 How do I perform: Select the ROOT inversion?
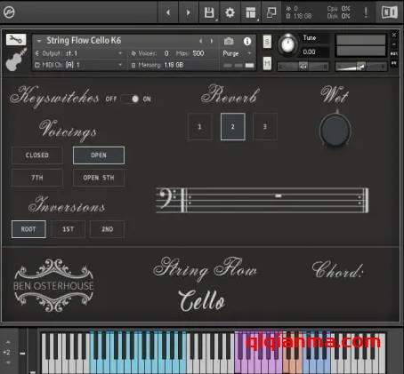pos(28,229)
